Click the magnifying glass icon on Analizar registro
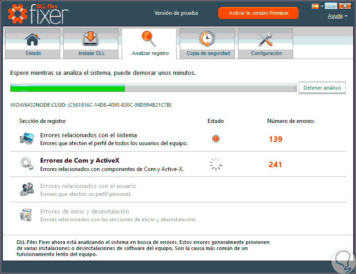This screenshot has height=274, width=356. [149, 38]
